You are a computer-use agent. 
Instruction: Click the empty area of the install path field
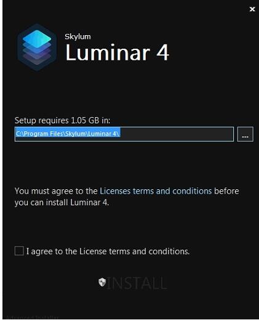coord(177,134)
